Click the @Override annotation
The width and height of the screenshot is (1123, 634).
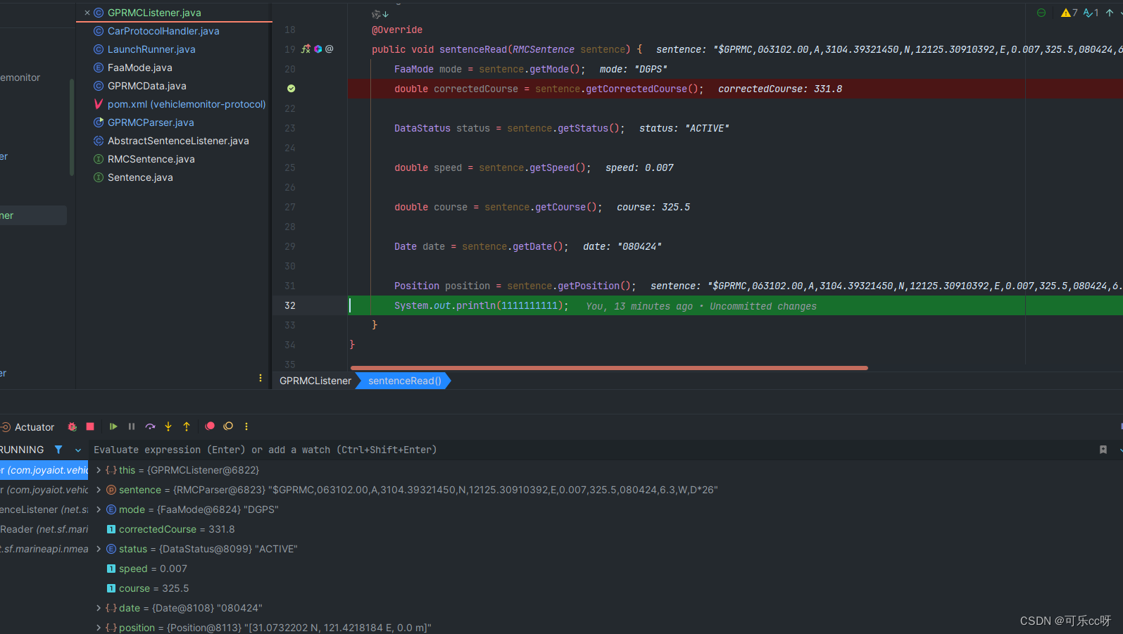(397, 30)
